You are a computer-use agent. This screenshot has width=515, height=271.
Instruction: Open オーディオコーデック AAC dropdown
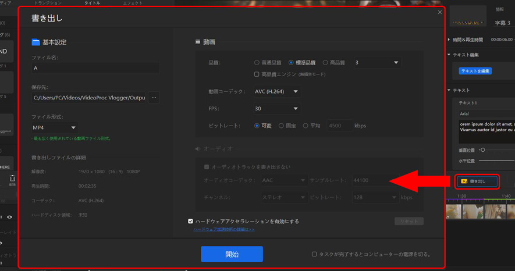pos(284,180)
